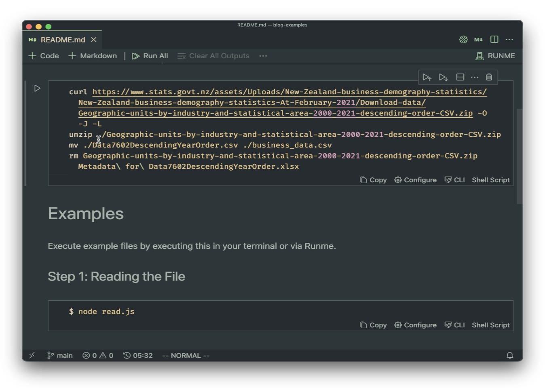Image resolution: width=545 pixels, height=388 pixels.
Task: Split the editor right
Action: pyautogui.click(x=494, y=39)
